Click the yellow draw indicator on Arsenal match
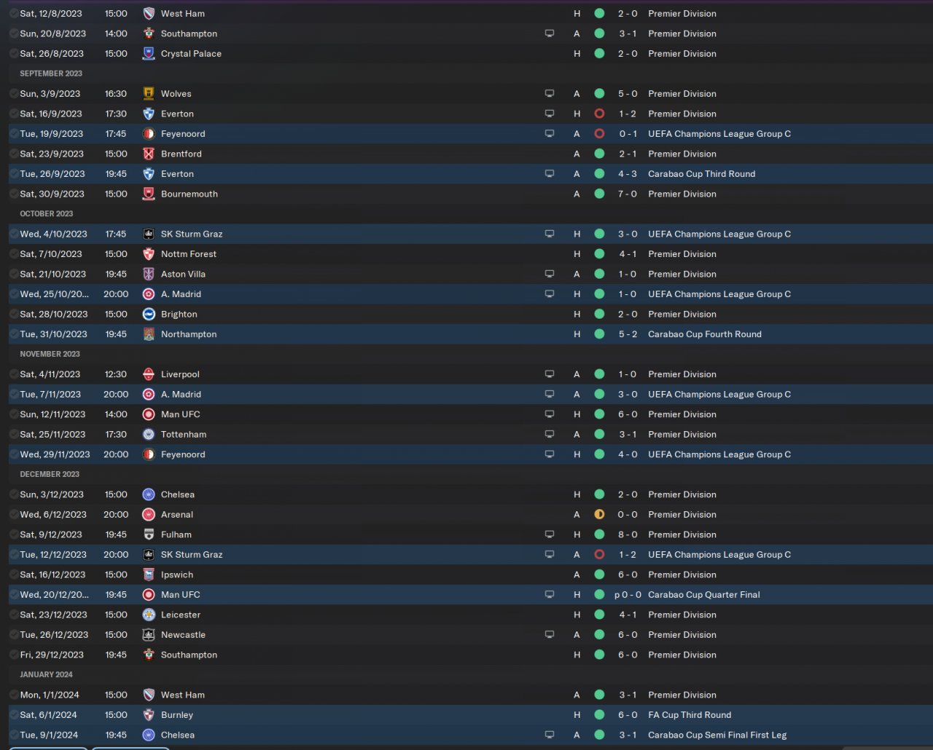This screenshot has height=750, width=933. point(599,515)
